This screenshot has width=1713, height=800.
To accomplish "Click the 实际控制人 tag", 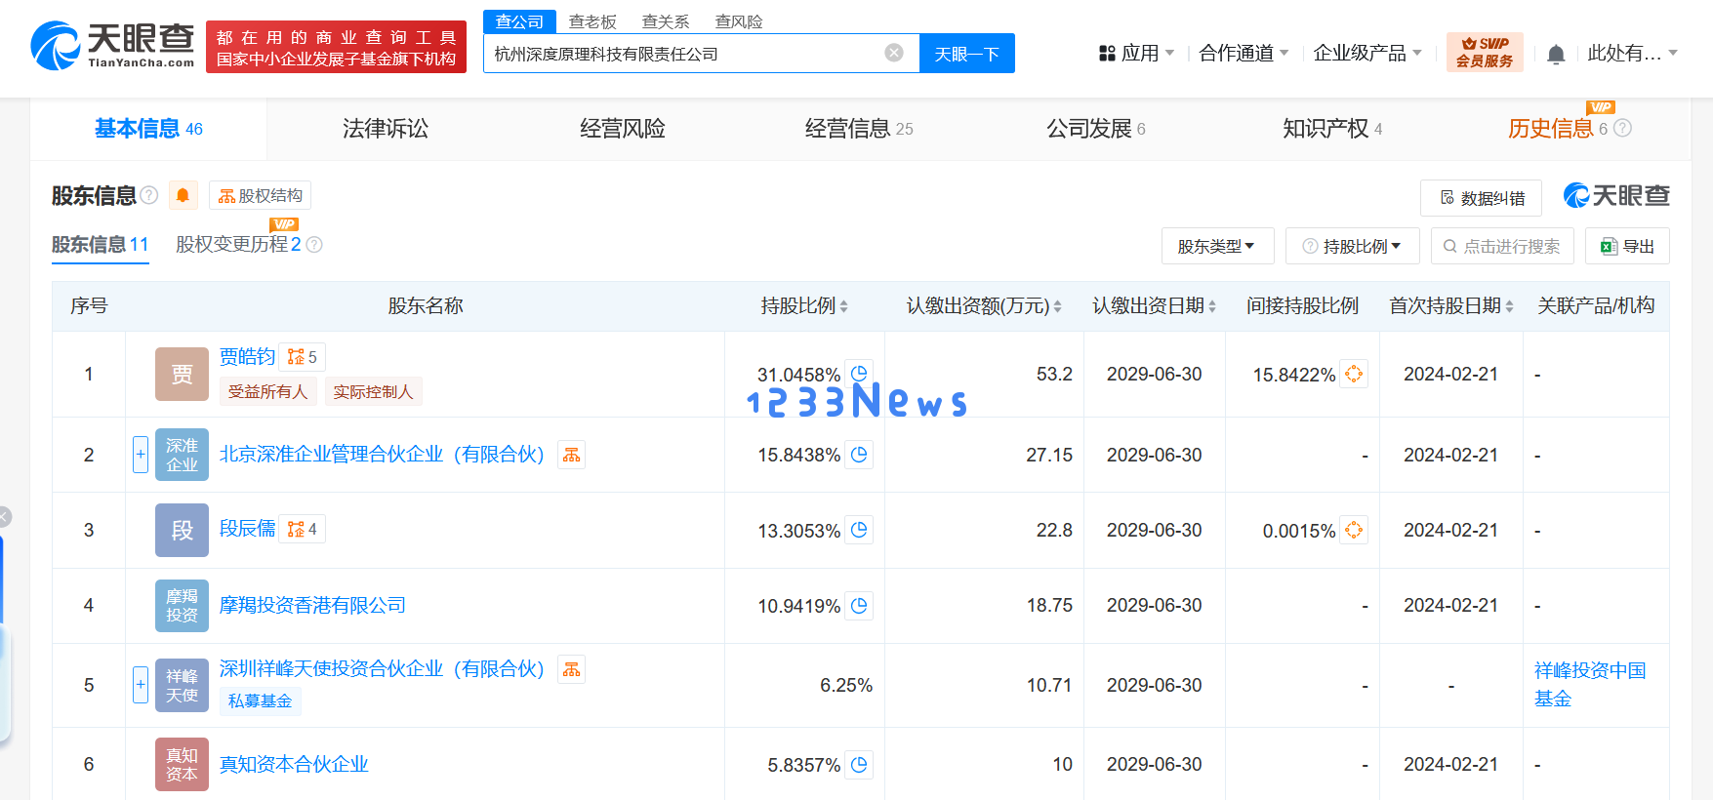I will (x=373, y=392).
